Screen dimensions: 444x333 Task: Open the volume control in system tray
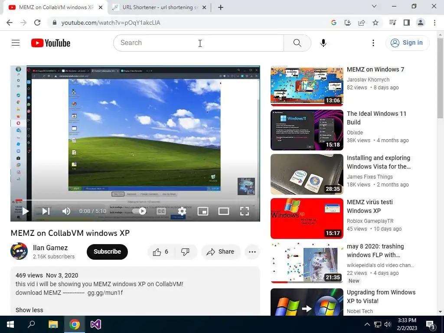click(x=388, y=324)
